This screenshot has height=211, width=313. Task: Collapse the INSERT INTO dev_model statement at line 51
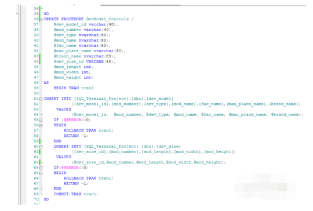(x=41, y=99)
